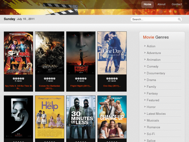This screenshot has height=142, width=189.
Task: Click the date text July 10, 2011
Action: pyautogui.click(x=26, y=19)
